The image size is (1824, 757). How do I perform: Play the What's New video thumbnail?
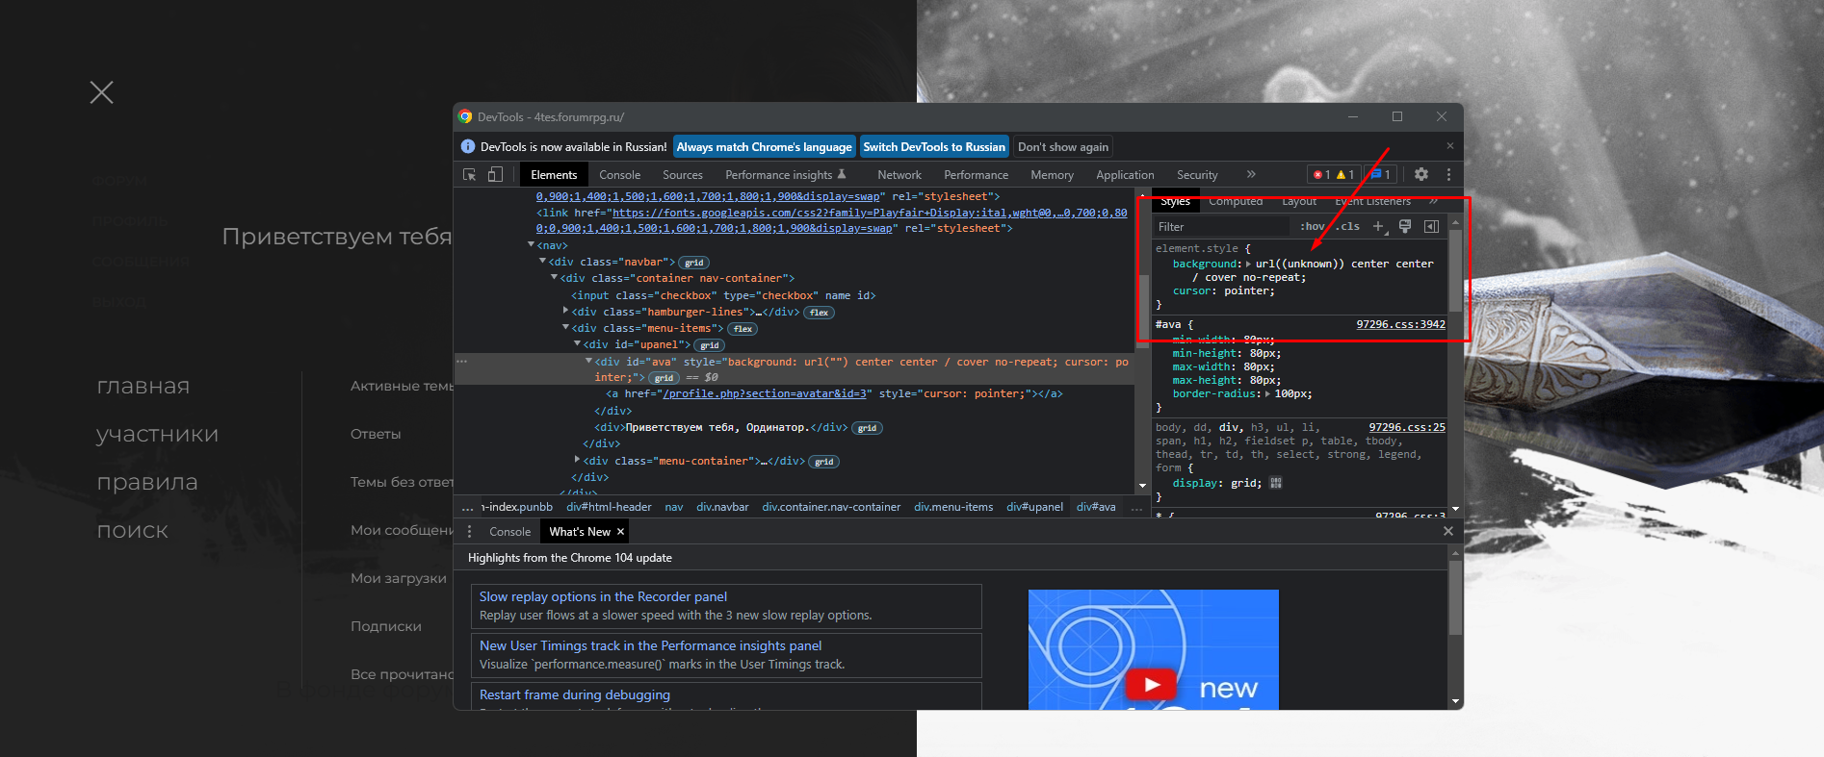tap(1152, 684)
